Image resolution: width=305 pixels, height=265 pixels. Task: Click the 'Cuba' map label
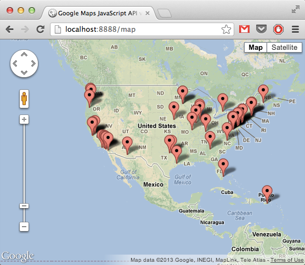(x=227, y=192)
